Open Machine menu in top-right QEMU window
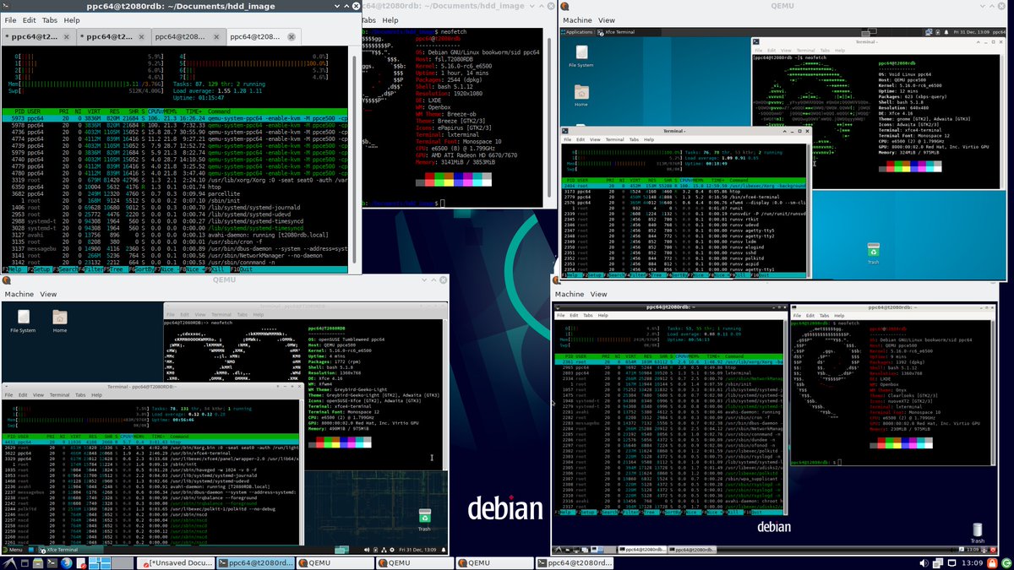 tap(577, 19)
